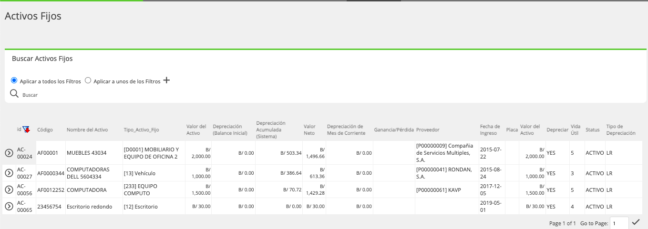Viewport: 648px width, 229px height.
Task: Click net value B/ 1,429.28
Action: [315, 189]
